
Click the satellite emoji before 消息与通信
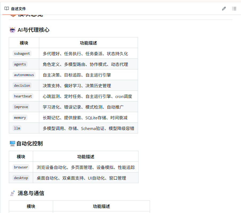tap(13, 193)
